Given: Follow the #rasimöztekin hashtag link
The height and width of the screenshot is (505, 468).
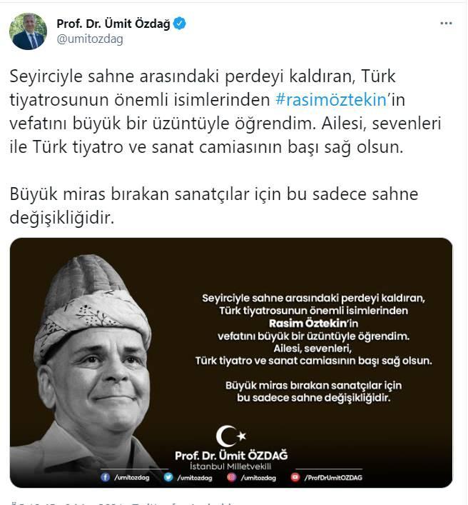Looking at the screenshot, I should pyautogui.click(x=331, y=99).
